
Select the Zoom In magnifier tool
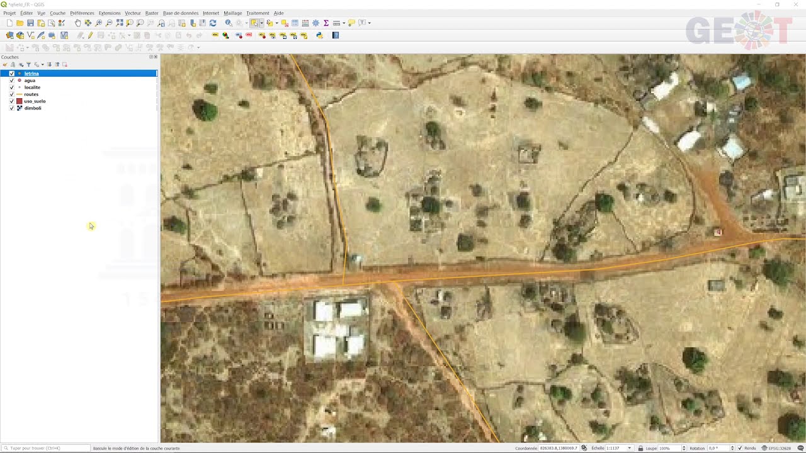click(x=99, y=23)
